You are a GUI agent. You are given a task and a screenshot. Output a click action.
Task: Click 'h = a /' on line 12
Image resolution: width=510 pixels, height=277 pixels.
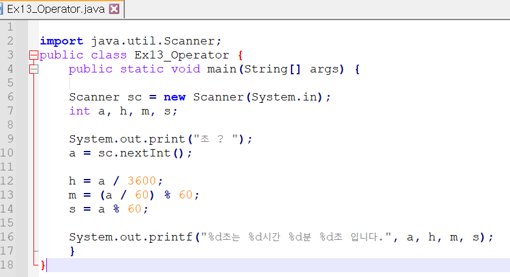pyautogui.click(x=94, y=181)
